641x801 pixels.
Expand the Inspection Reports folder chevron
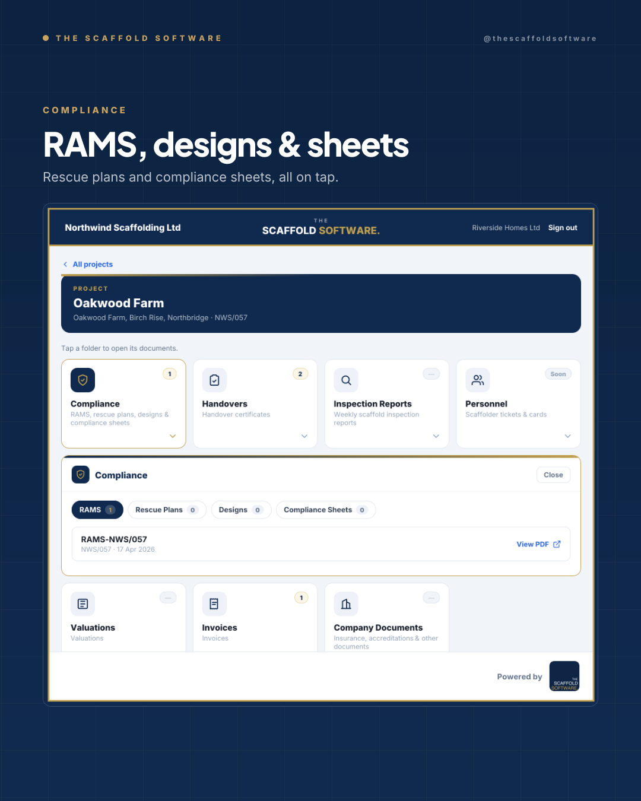[436, 436]
